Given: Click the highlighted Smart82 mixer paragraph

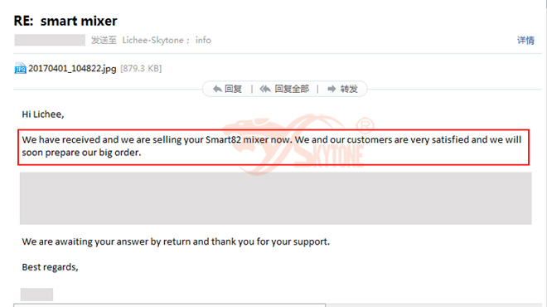Looking at the screenshot, I should point(273,147).
